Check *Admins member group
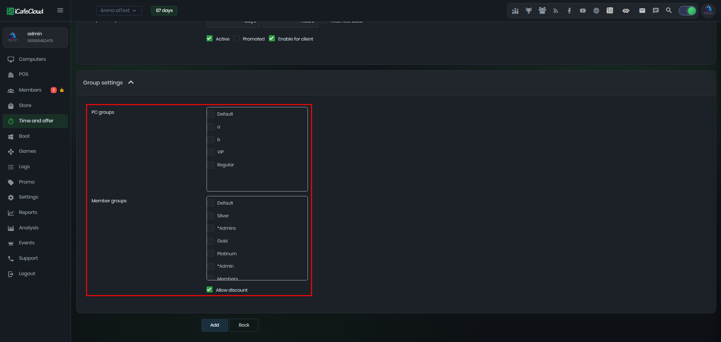This screenshot has height=342, width=721. coord(211,228)
